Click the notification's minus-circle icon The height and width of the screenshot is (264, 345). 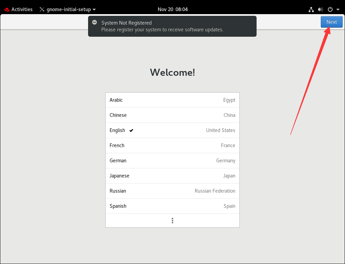click(94, 22)
